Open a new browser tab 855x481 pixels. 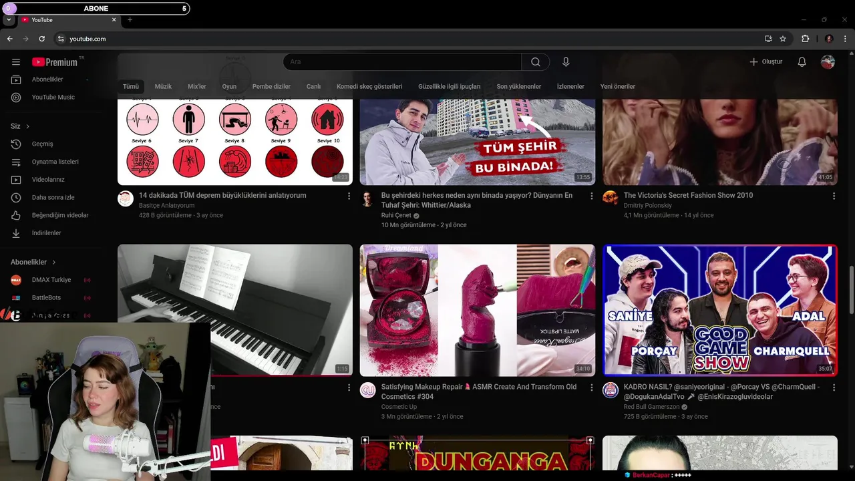point(130,20)
